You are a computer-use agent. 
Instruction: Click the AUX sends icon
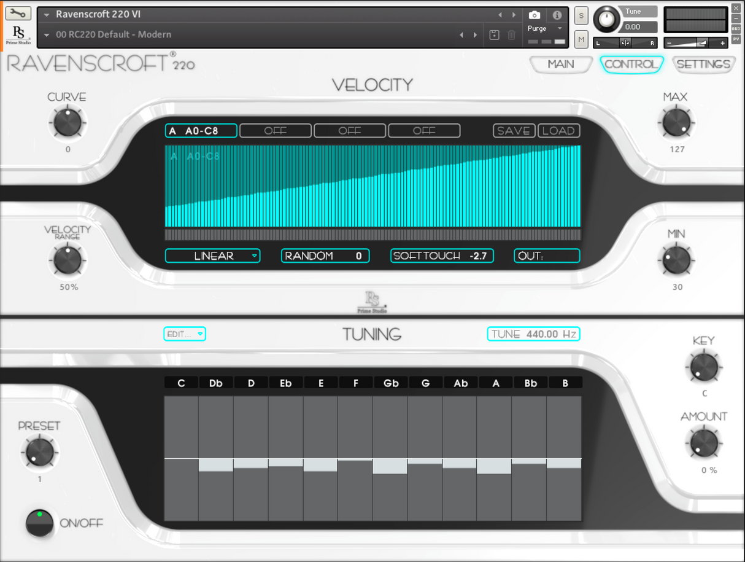click(735, 27)
